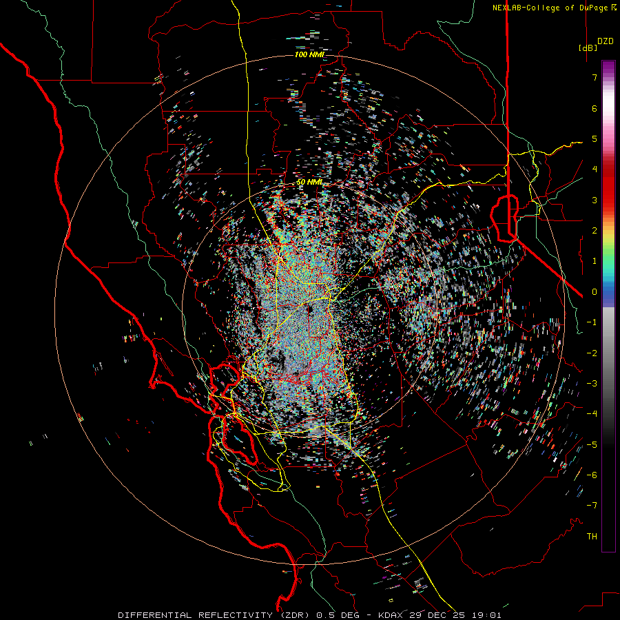This screenshot has height=620, width=620.
Task: Click the positive 7 scale label at top
Action: (x=595, y=77)
